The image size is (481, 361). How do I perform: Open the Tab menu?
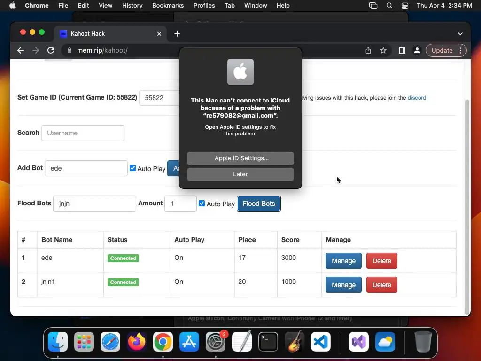(x=229, y=6)
